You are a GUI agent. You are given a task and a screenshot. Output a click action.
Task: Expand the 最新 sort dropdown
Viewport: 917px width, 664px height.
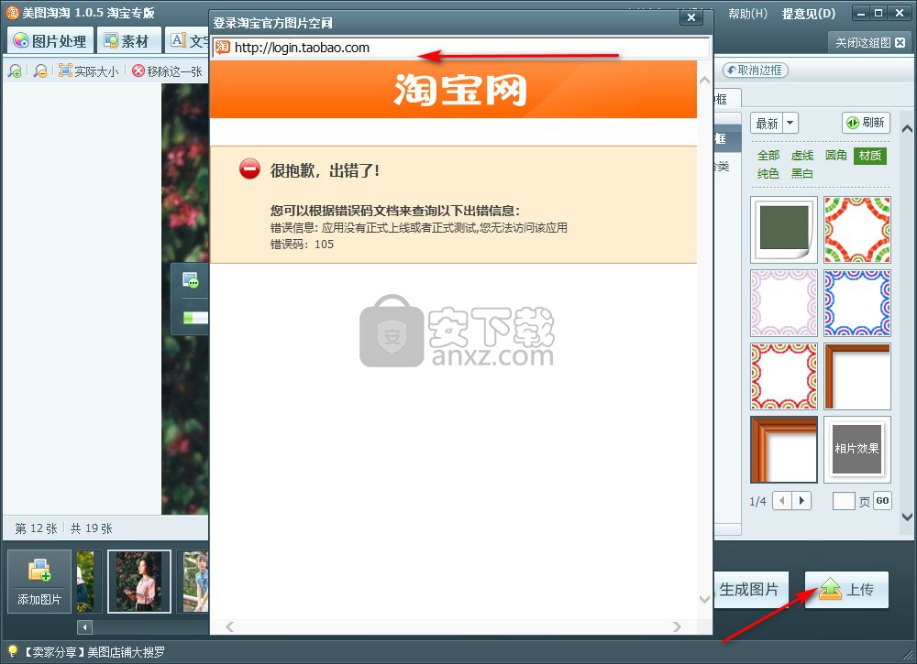790,123
